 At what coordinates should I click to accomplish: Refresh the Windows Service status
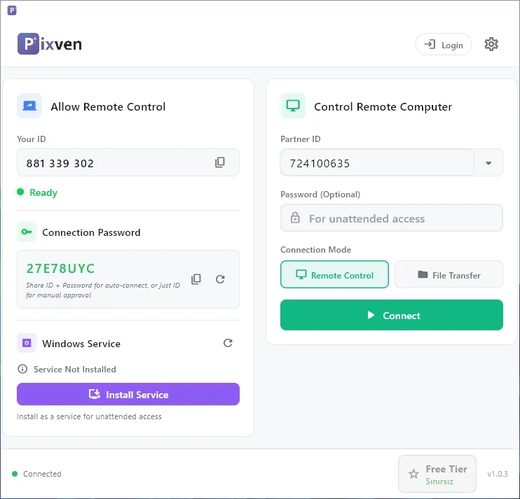pos(228,343)
